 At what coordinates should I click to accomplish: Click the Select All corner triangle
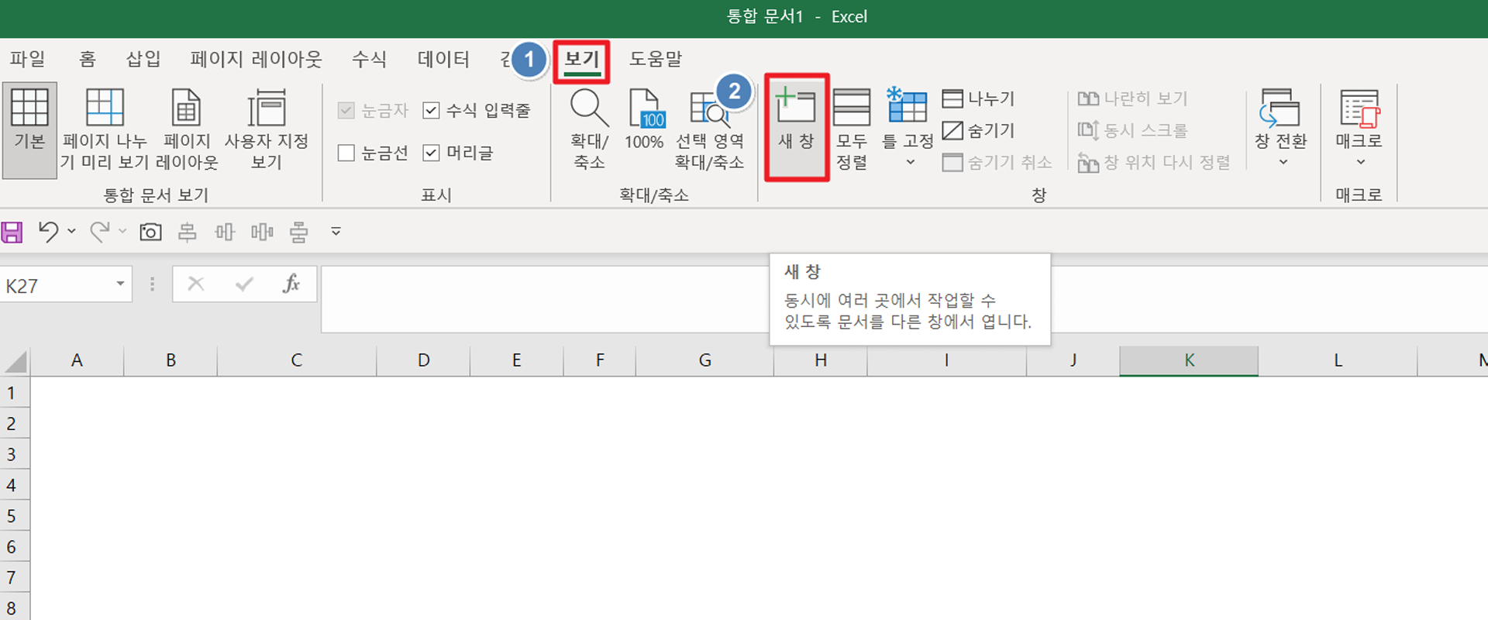coord(15,361)
